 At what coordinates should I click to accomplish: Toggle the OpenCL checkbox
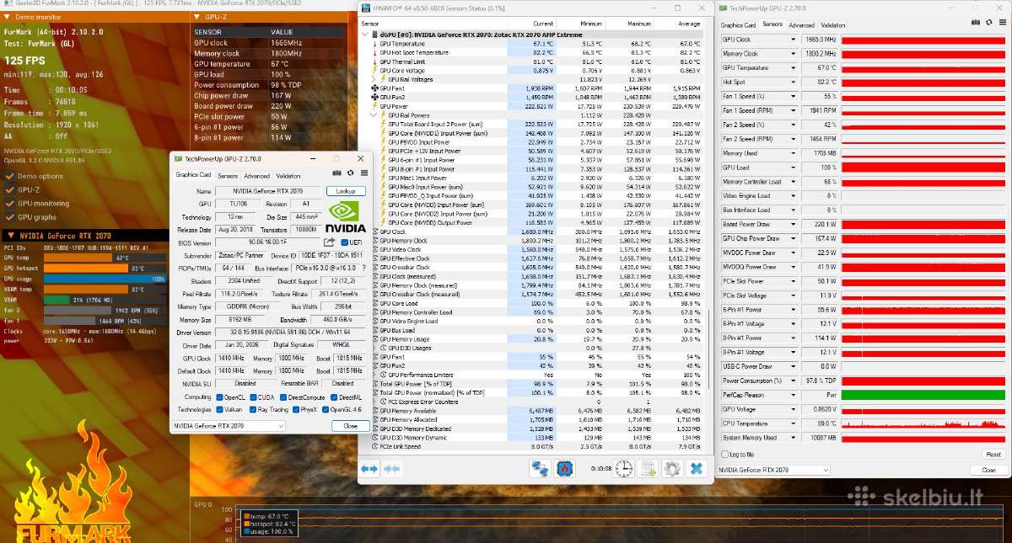pos(218,397)
